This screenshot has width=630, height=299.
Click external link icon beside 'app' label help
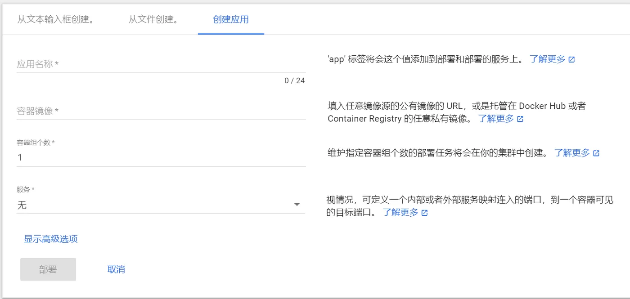(x=571, y=59)
